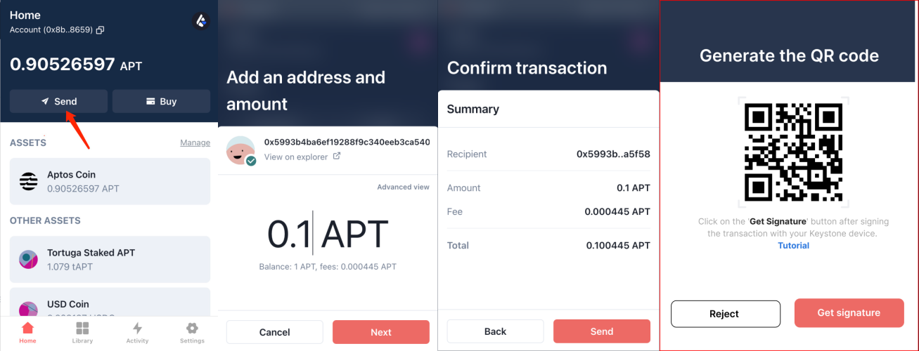Click the 0.1 APT amount field
This screenshot has height=351, width=919.
[327, 234]
